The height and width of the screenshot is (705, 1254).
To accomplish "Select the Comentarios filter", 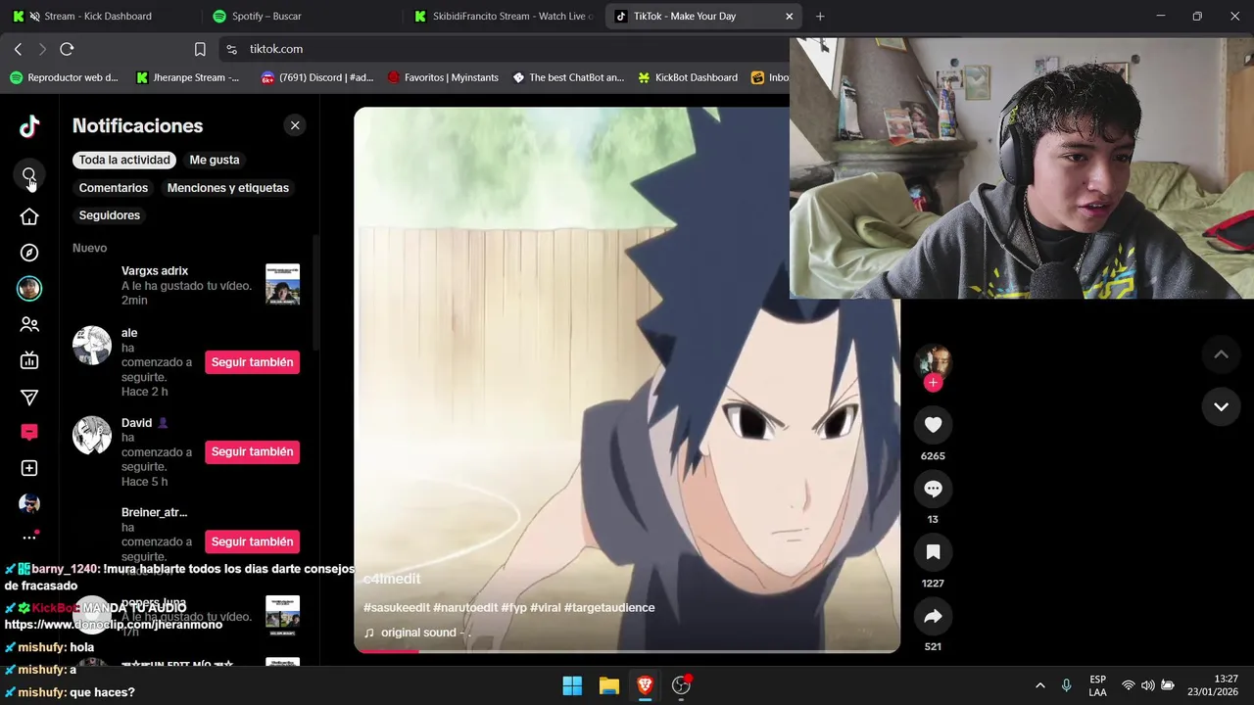I will (114, 188).
